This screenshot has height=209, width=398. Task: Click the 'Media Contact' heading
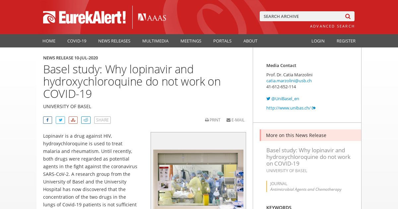(281, 65)
